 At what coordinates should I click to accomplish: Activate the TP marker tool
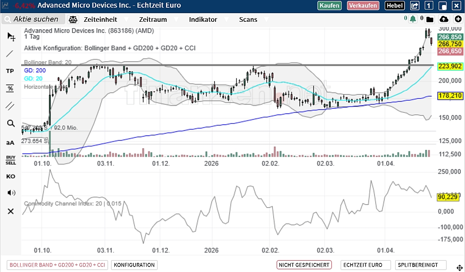(10, 71)
